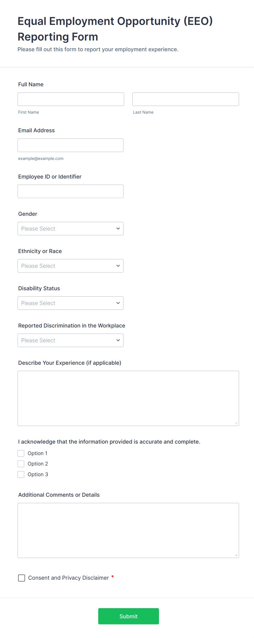Click the green Submit button
254x638 pixels.
128,616
